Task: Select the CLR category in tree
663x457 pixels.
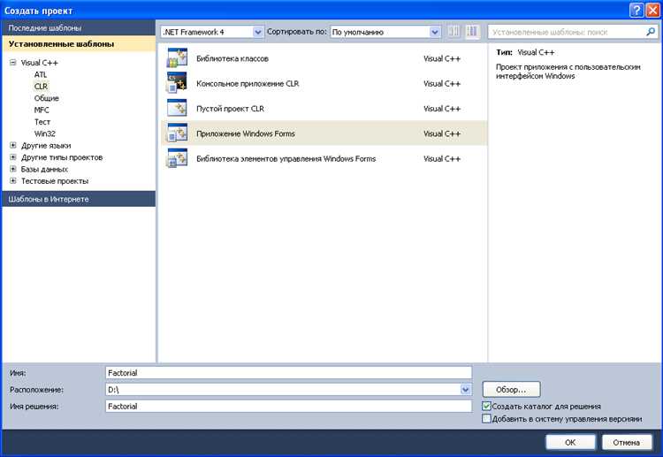Action: (x=41, y=87)
